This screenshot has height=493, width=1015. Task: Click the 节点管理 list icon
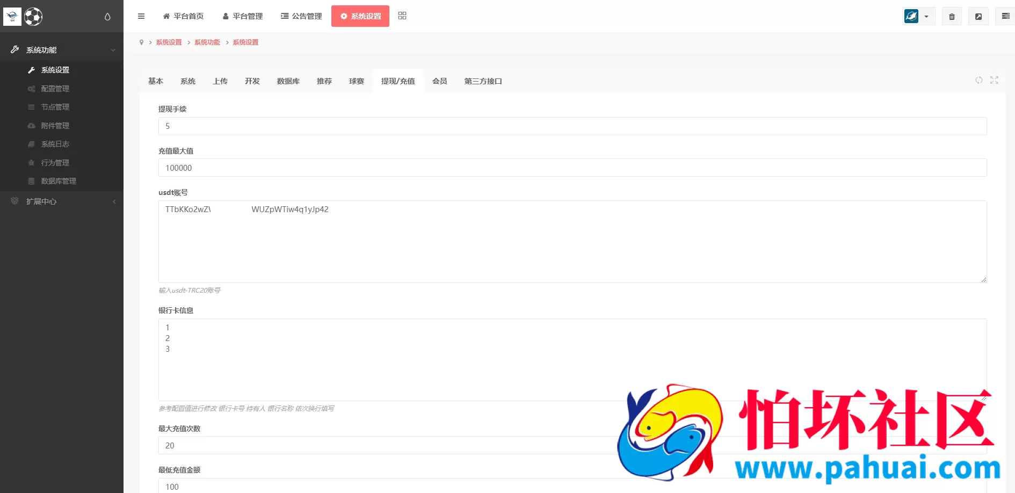click(x=31, y=107)
